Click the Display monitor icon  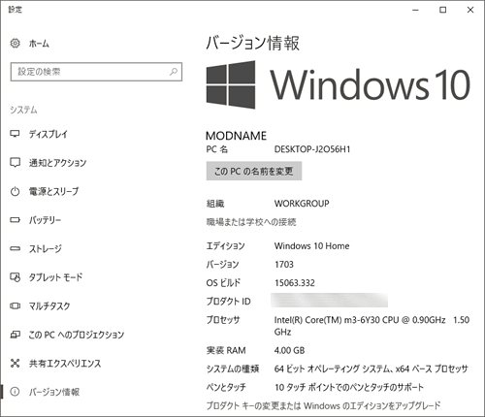tap(15, 134)
